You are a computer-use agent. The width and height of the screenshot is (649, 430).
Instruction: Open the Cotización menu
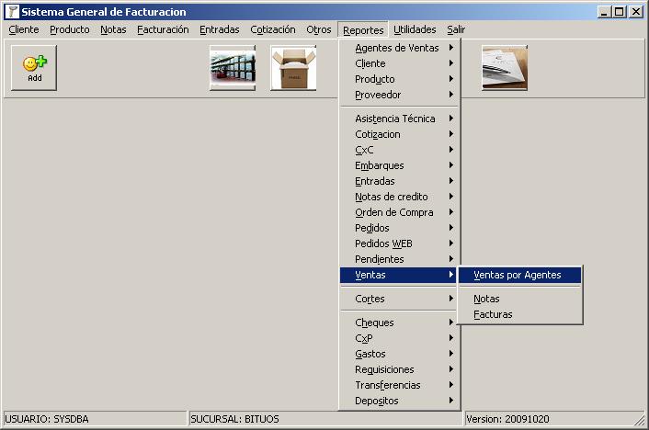[x=273, y=29]
